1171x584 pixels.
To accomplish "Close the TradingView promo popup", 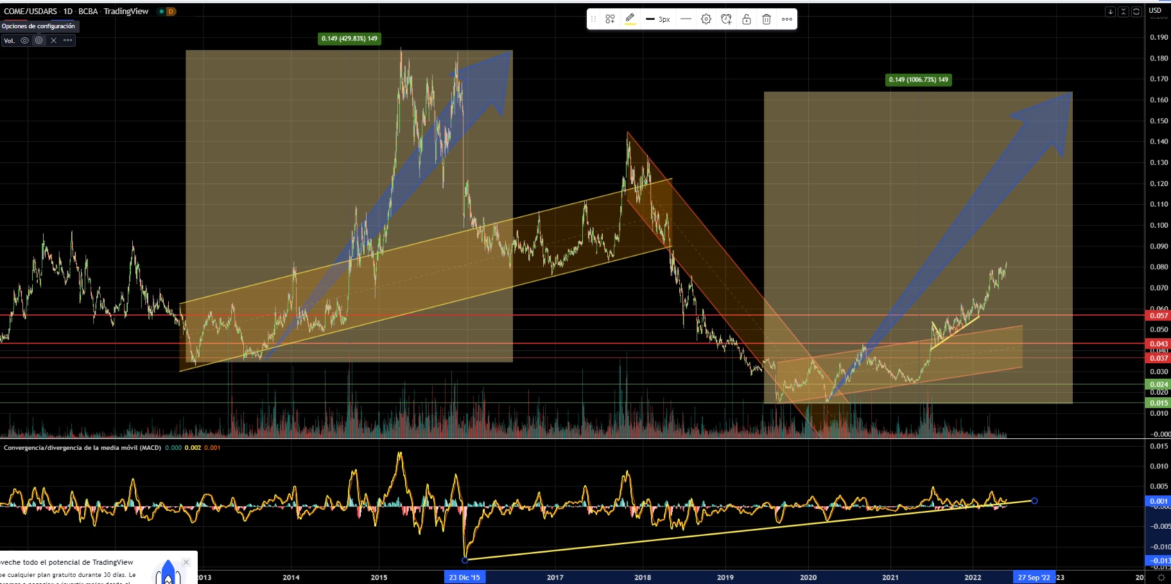I will pos(186,562).
